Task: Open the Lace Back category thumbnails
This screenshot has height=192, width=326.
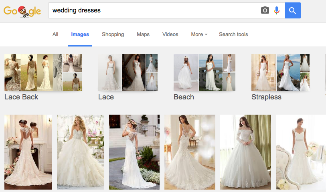Action: coord(43,72)
